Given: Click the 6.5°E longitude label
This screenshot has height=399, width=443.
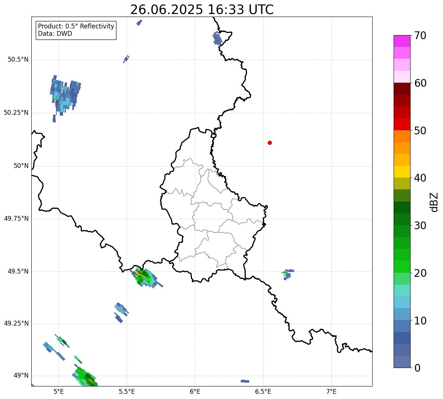Looking at the screenshot, I should tap(263, 391).
